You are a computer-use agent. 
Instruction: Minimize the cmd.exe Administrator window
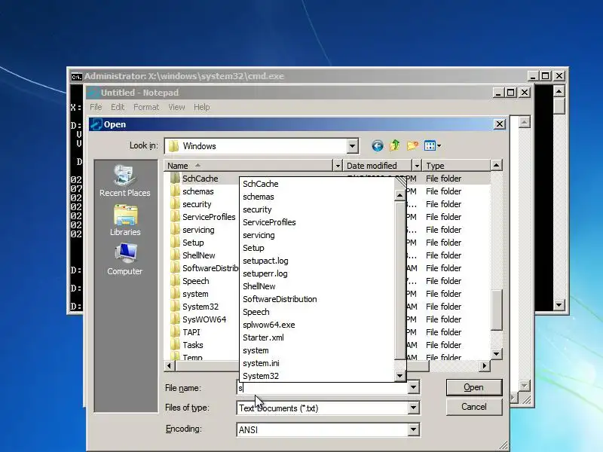(533, 76)
